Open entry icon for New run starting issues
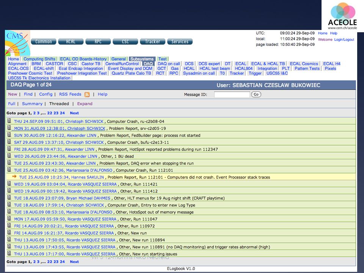The width and height of the screenshot is (364, 273). 9,253
